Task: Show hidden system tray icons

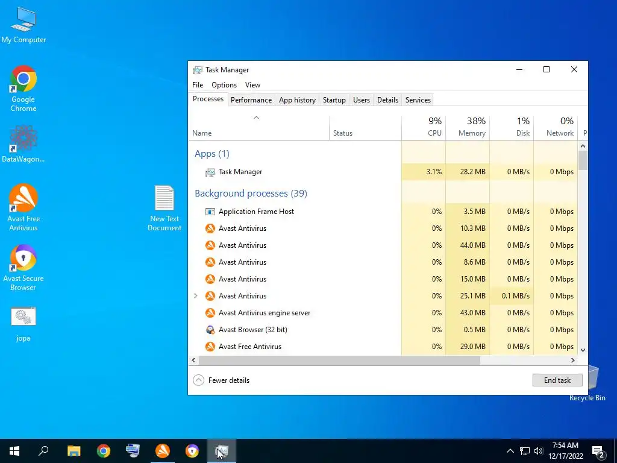Action: 510,451
